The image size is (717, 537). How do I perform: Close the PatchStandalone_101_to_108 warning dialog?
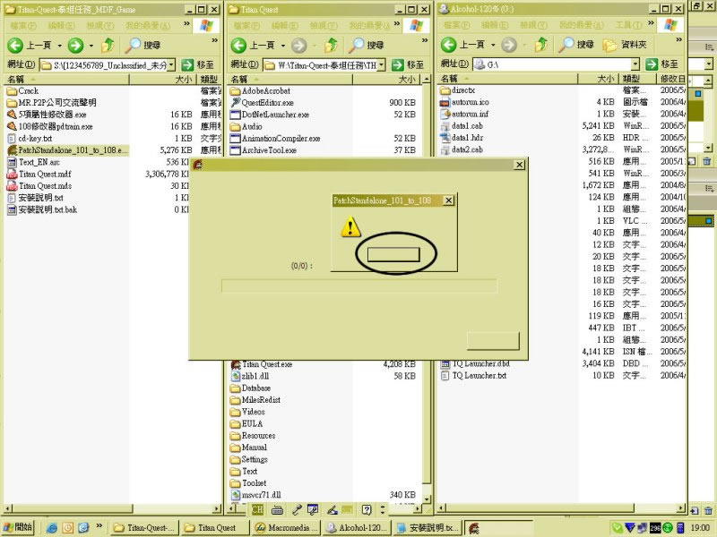pyautogui.click(x=449, y=200)
